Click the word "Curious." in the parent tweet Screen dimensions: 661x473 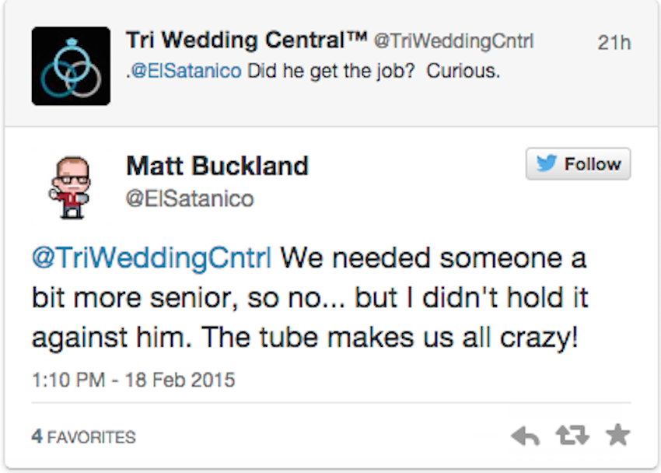[x=463, y=71]
